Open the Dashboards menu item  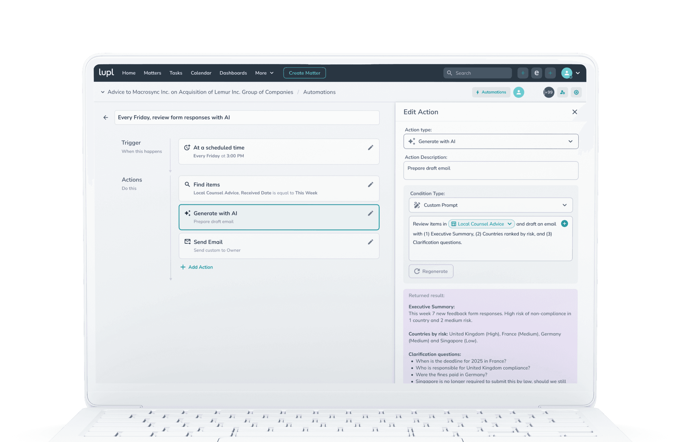tap(233, 73)
